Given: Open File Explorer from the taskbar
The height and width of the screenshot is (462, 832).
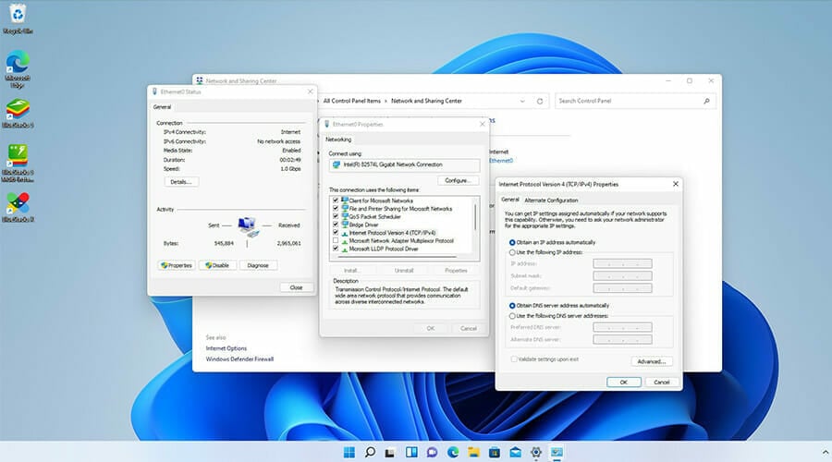Looking at the screenshot, I should point(473,452).
